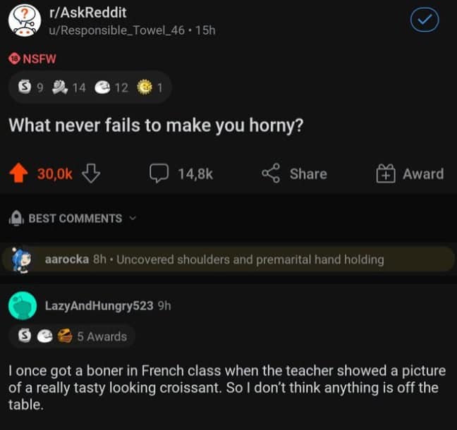Downvote the AskReddit post

[x=91, y=173]
